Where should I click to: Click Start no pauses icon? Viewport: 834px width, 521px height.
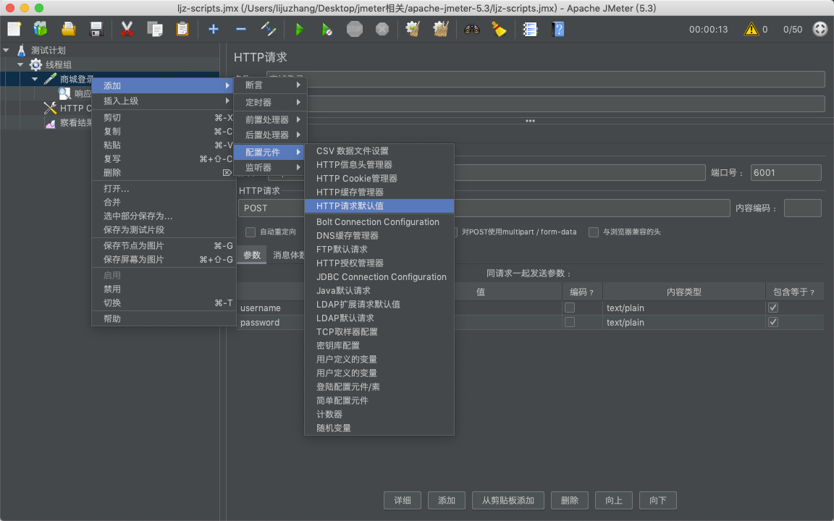click(x=327, y=29)
